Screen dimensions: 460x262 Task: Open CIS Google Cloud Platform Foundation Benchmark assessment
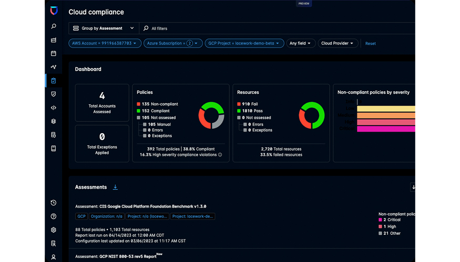(x=140, y=206)
